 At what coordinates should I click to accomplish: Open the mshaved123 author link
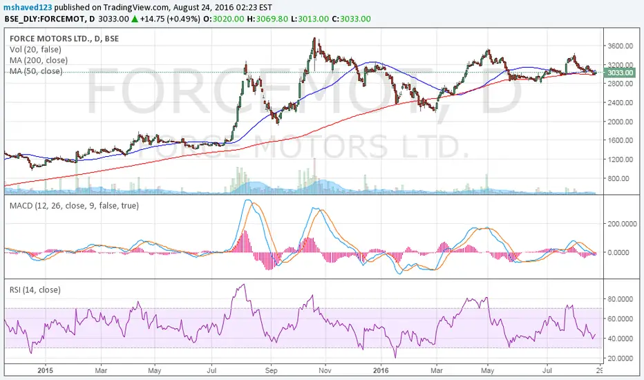28,8
